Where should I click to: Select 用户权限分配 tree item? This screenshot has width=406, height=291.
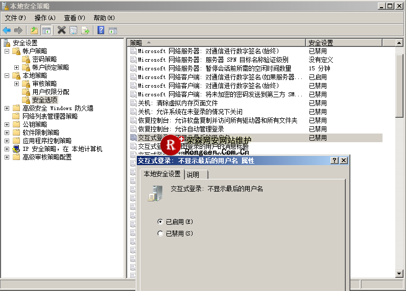(51, 92)
